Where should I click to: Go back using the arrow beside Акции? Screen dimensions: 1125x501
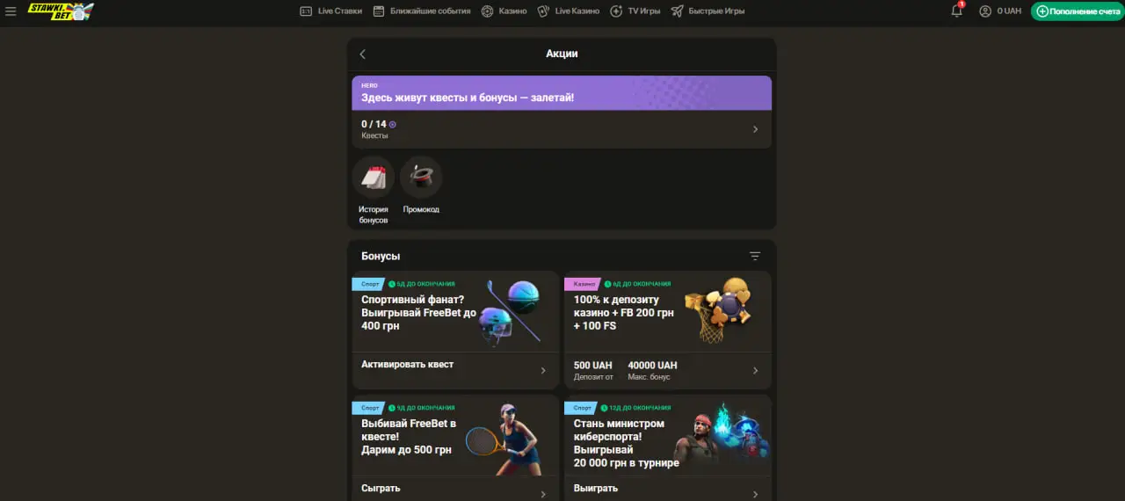(x=362, y=54)
